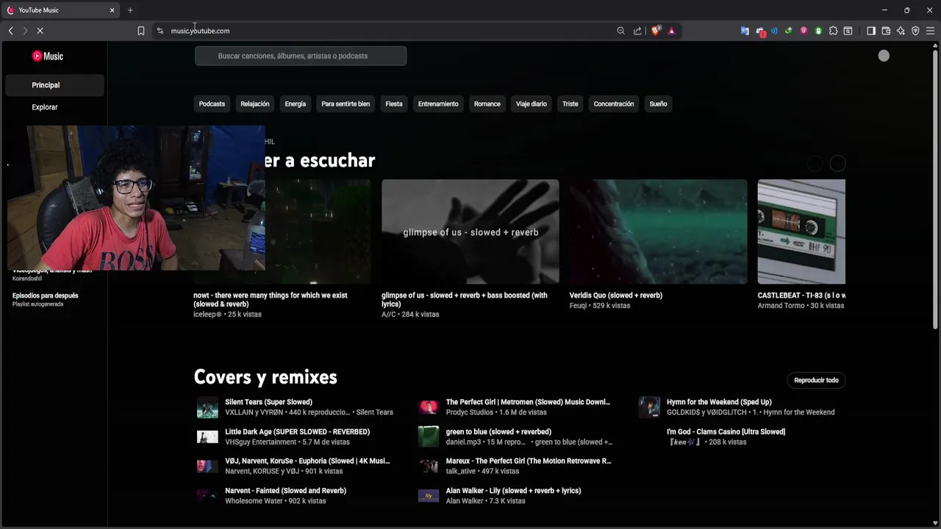Screen dimensions: 941x529
Task: Click the carousel next arrow button
Action: (x=837, y=164)
